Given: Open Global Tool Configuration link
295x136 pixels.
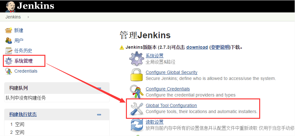Looking at the screenshot, I should tap(171, 105).
